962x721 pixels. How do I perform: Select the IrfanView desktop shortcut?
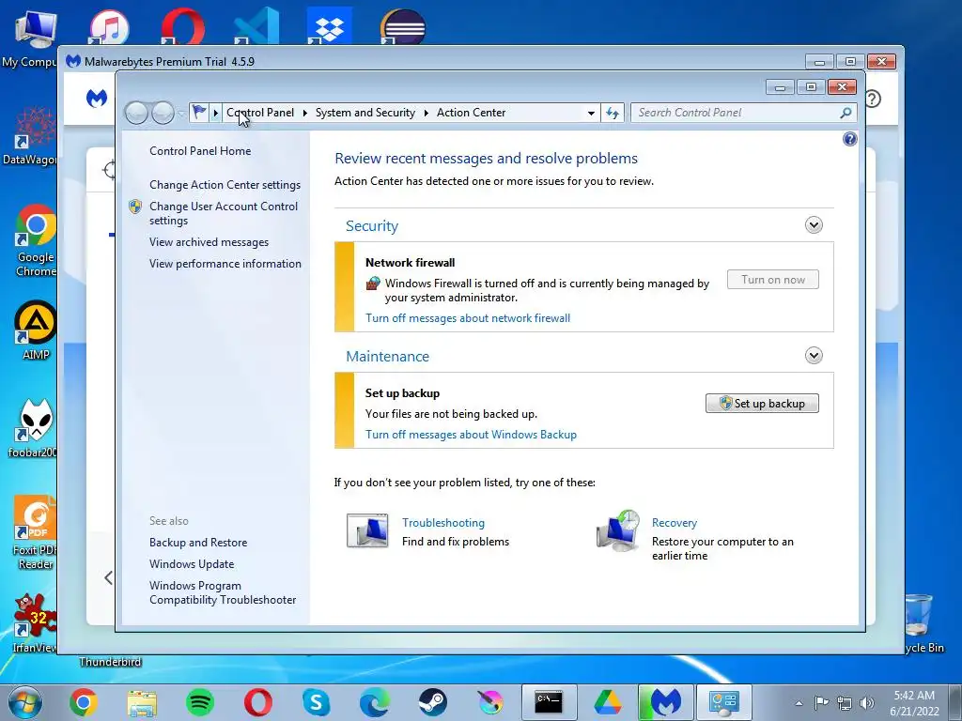tap(35, 622)
